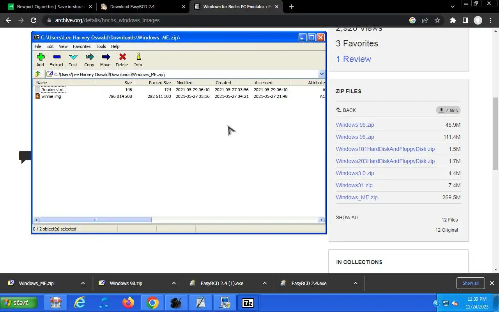This screenshot has height=312, width=499.
Task: Open the Windows 95.zip link
Action: [355, 125]
